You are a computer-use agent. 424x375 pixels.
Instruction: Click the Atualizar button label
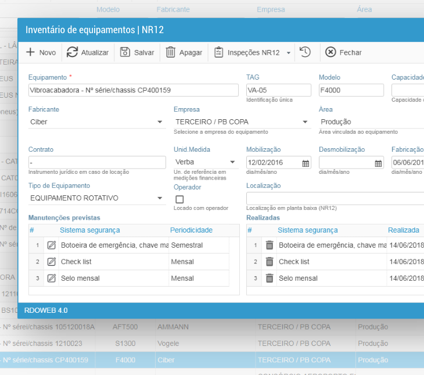(95, 52)
